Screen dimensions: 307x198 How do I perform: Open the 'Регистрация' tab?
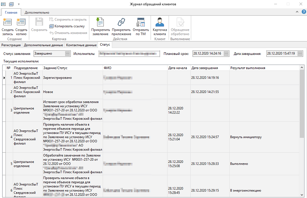pyautogui.click(x=11, y=45)
